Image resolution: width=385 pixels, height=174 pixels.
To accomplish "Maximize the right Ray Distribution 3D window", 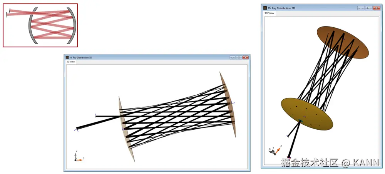I will 369,8.
